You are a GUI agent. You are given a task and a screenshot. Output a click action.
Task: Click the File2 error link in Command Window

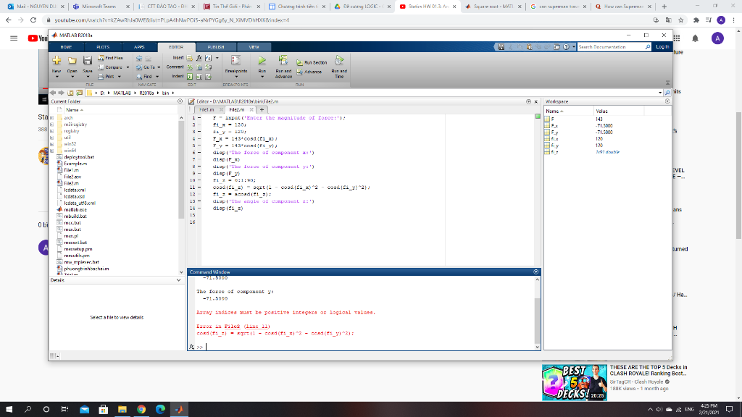click(x=233, y=327)
